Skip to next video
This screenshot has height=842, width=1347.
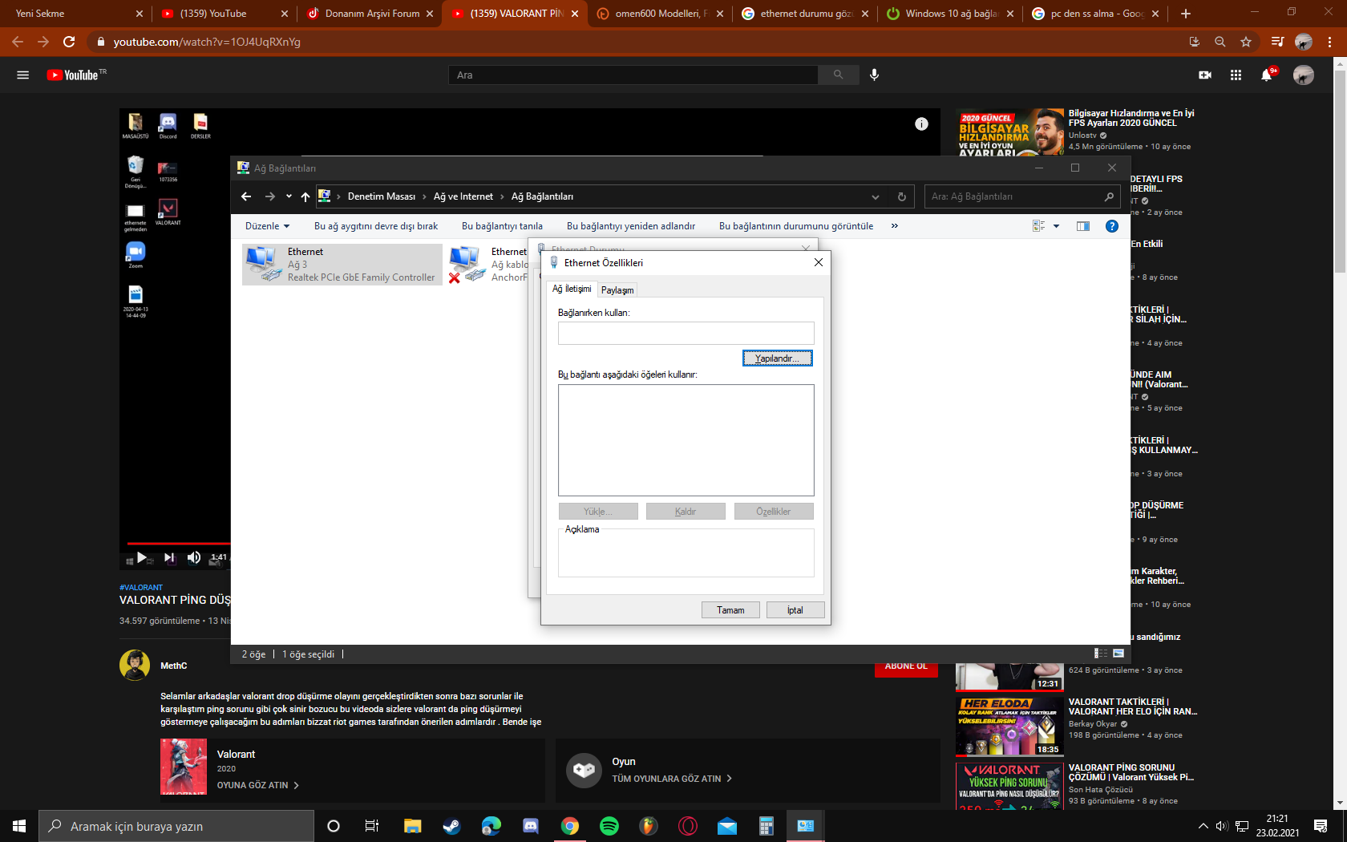(x=169, y=557)
